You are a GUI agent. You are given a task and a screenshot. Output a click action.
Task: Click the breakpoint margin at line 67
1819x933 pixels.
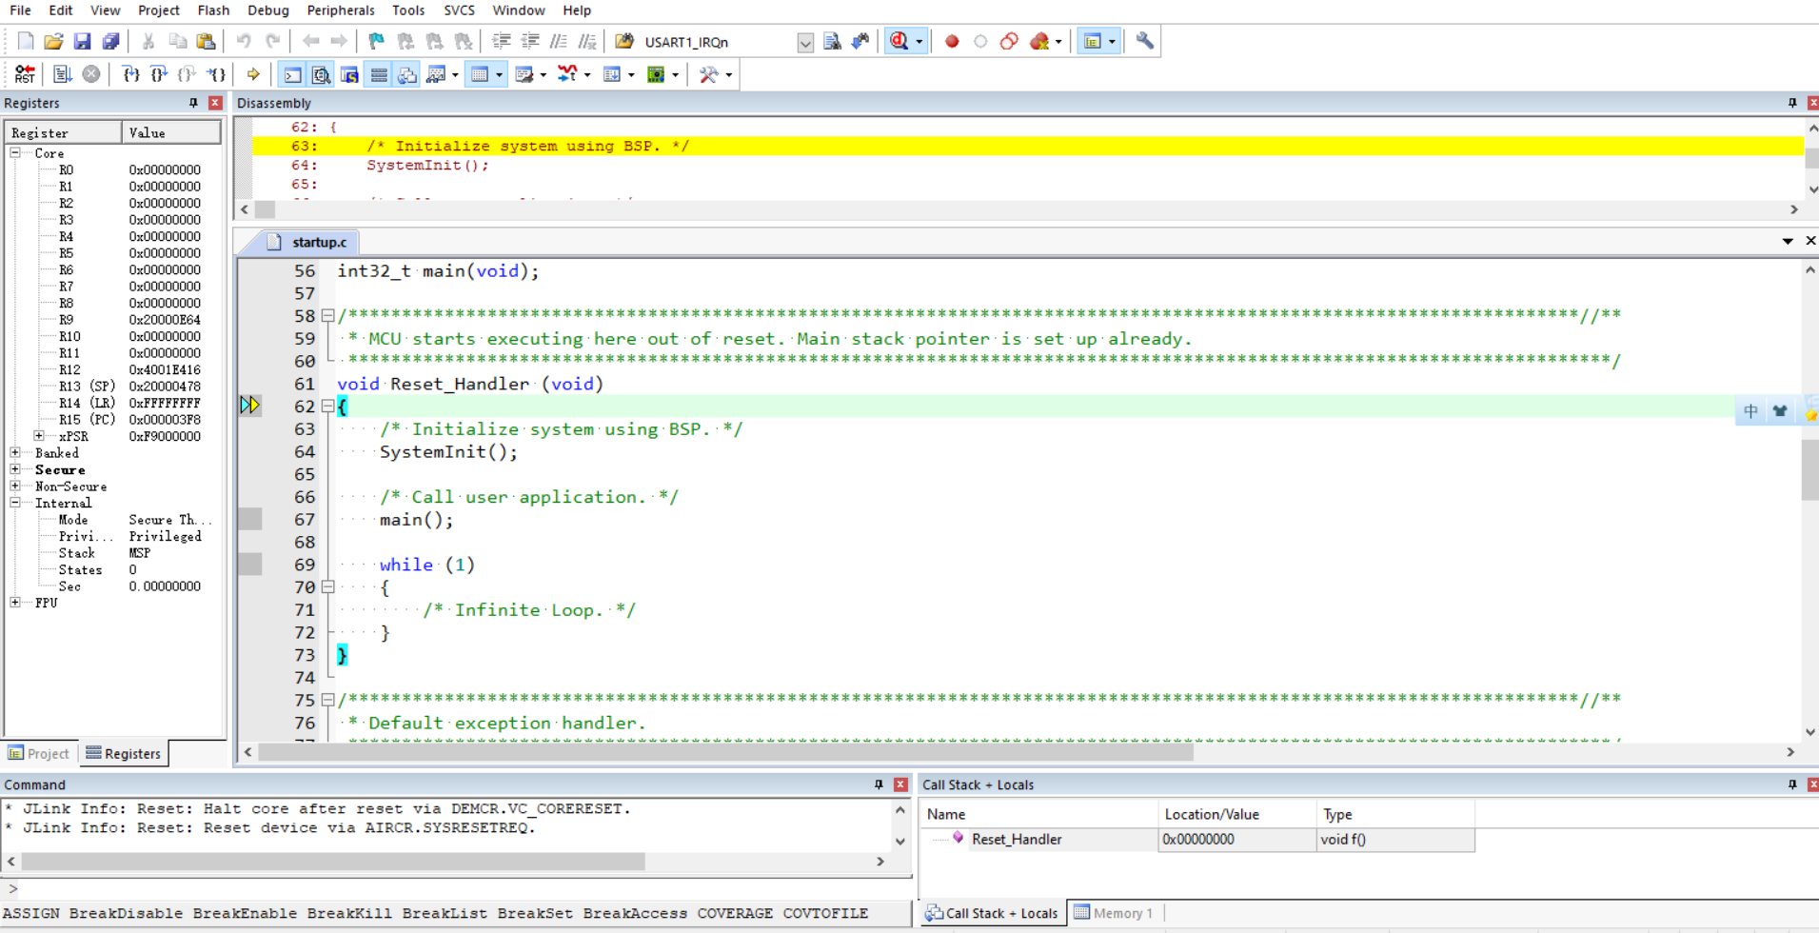(x=249, y=519)
